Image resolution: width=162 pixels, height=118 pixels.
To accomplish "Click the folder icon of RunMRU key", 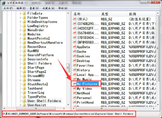I will click(24, 51).
